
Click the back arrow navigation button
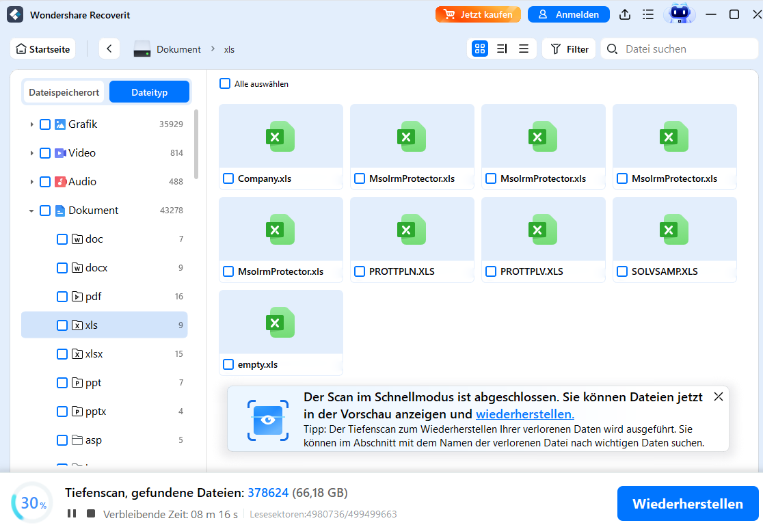coord(109,49)
